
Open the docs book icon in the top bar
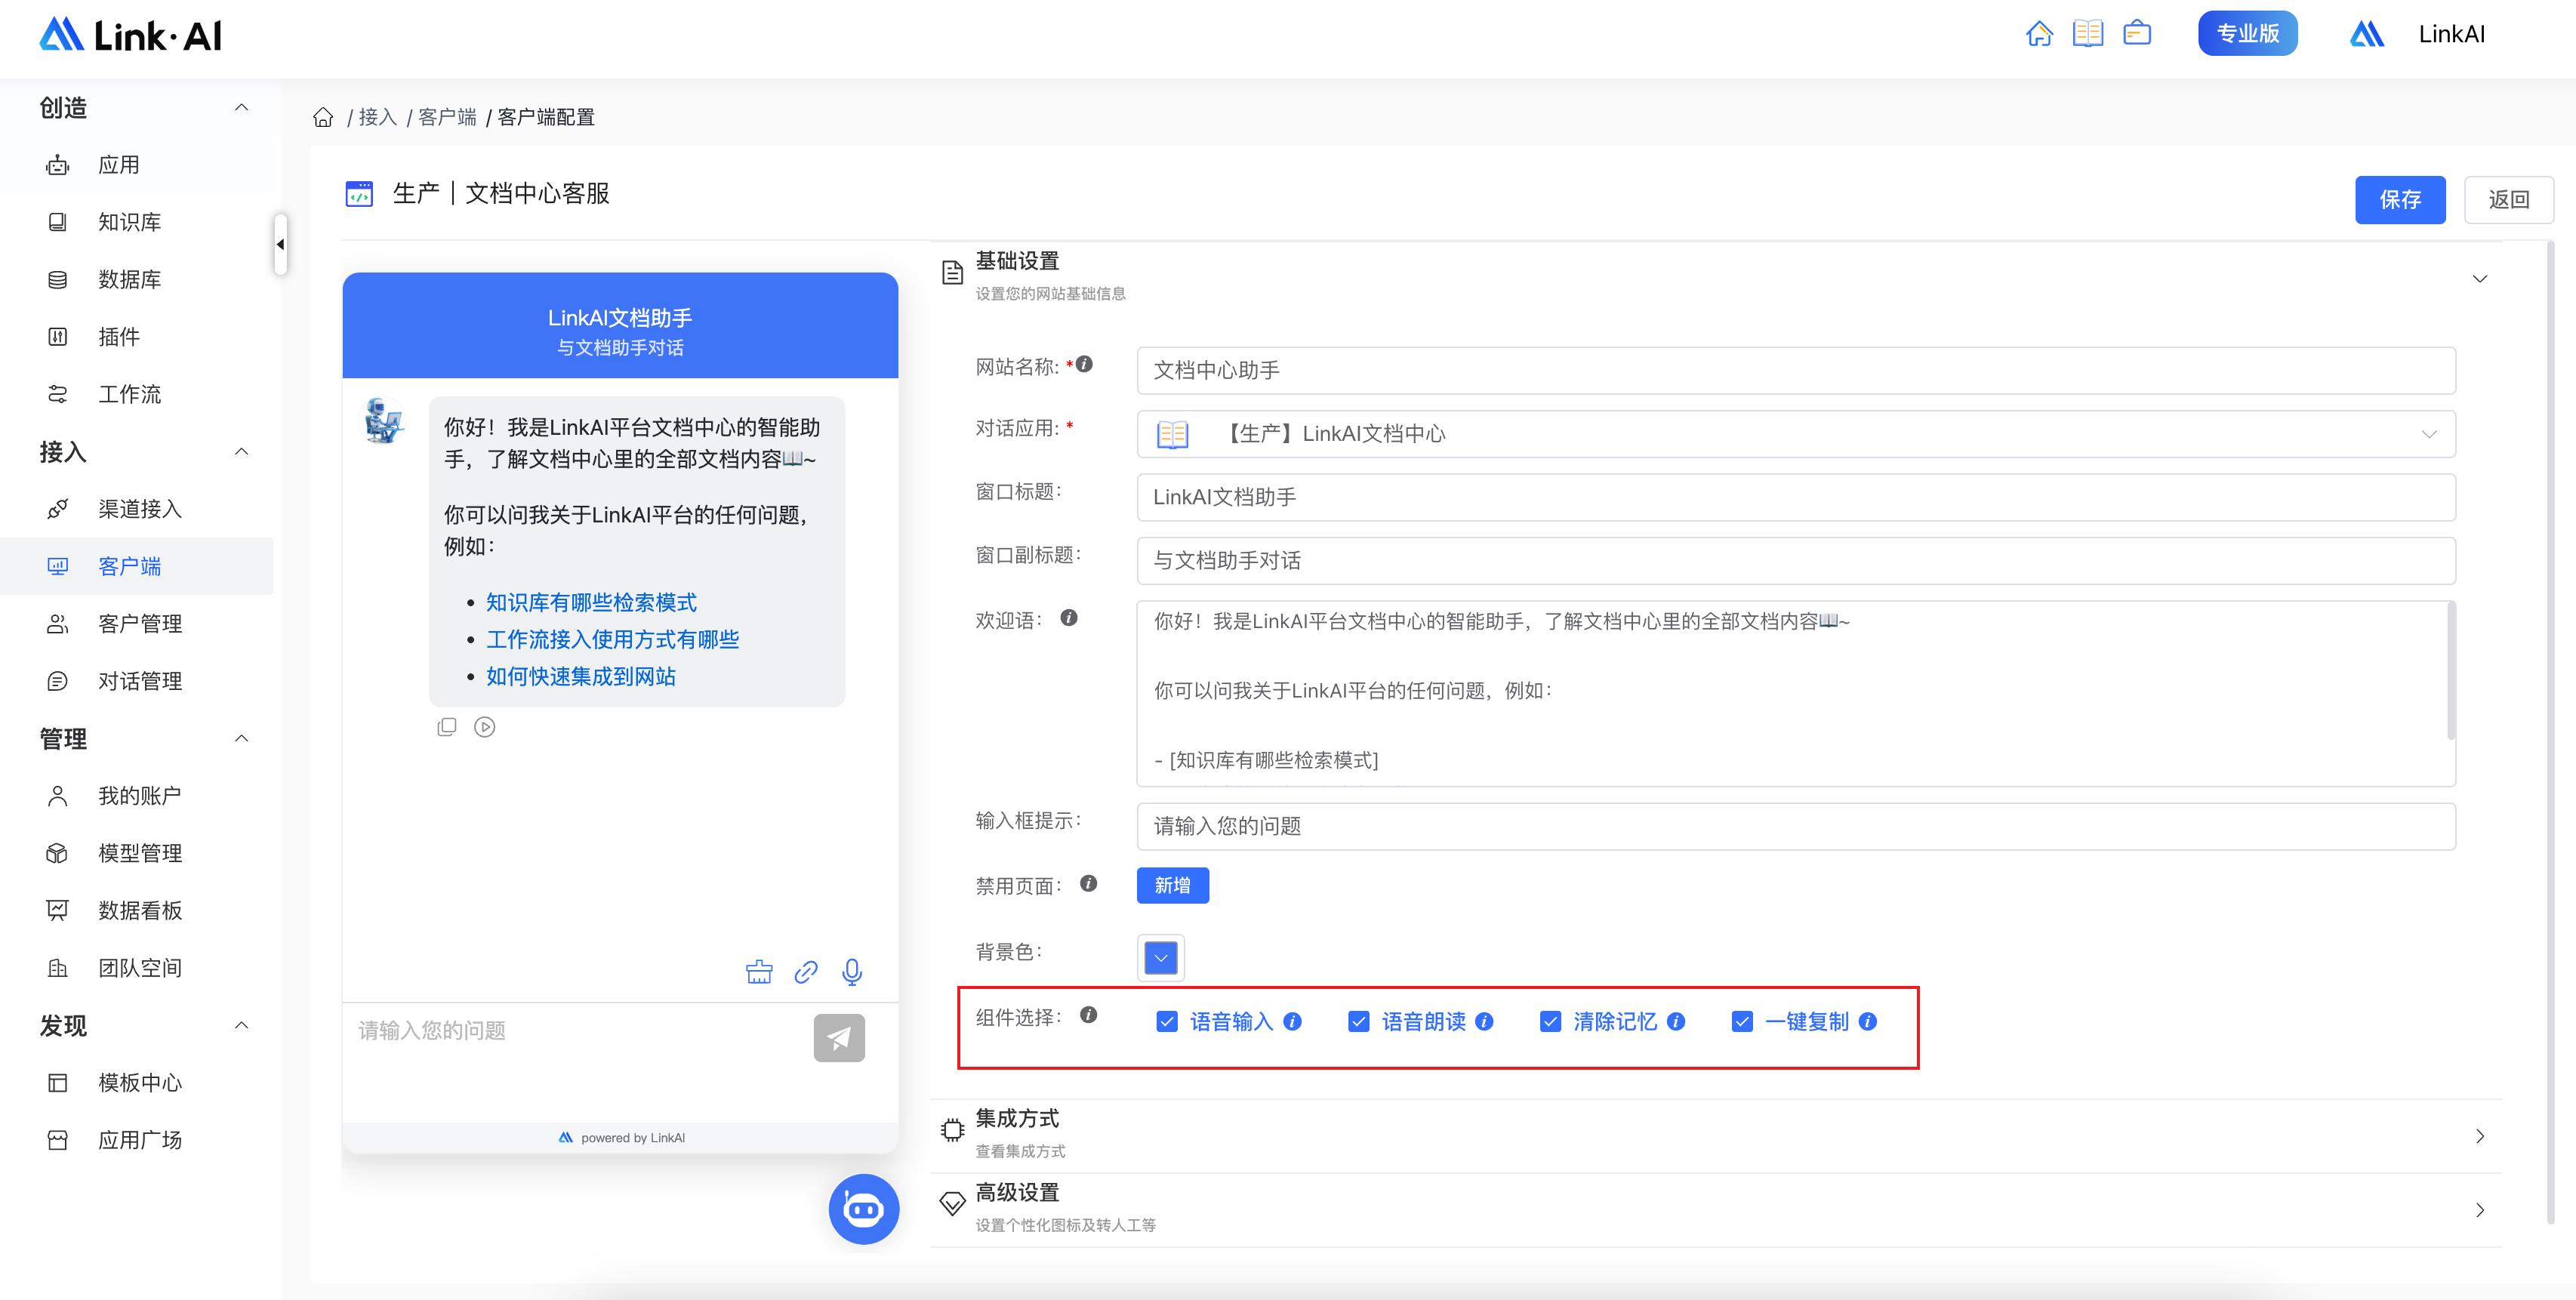pyautogui.click(x=2088, y=33)
